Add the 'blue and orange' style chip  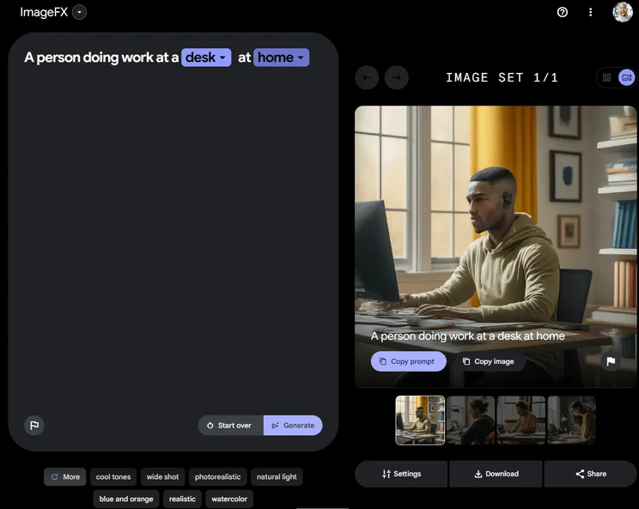tap(126, 499)
